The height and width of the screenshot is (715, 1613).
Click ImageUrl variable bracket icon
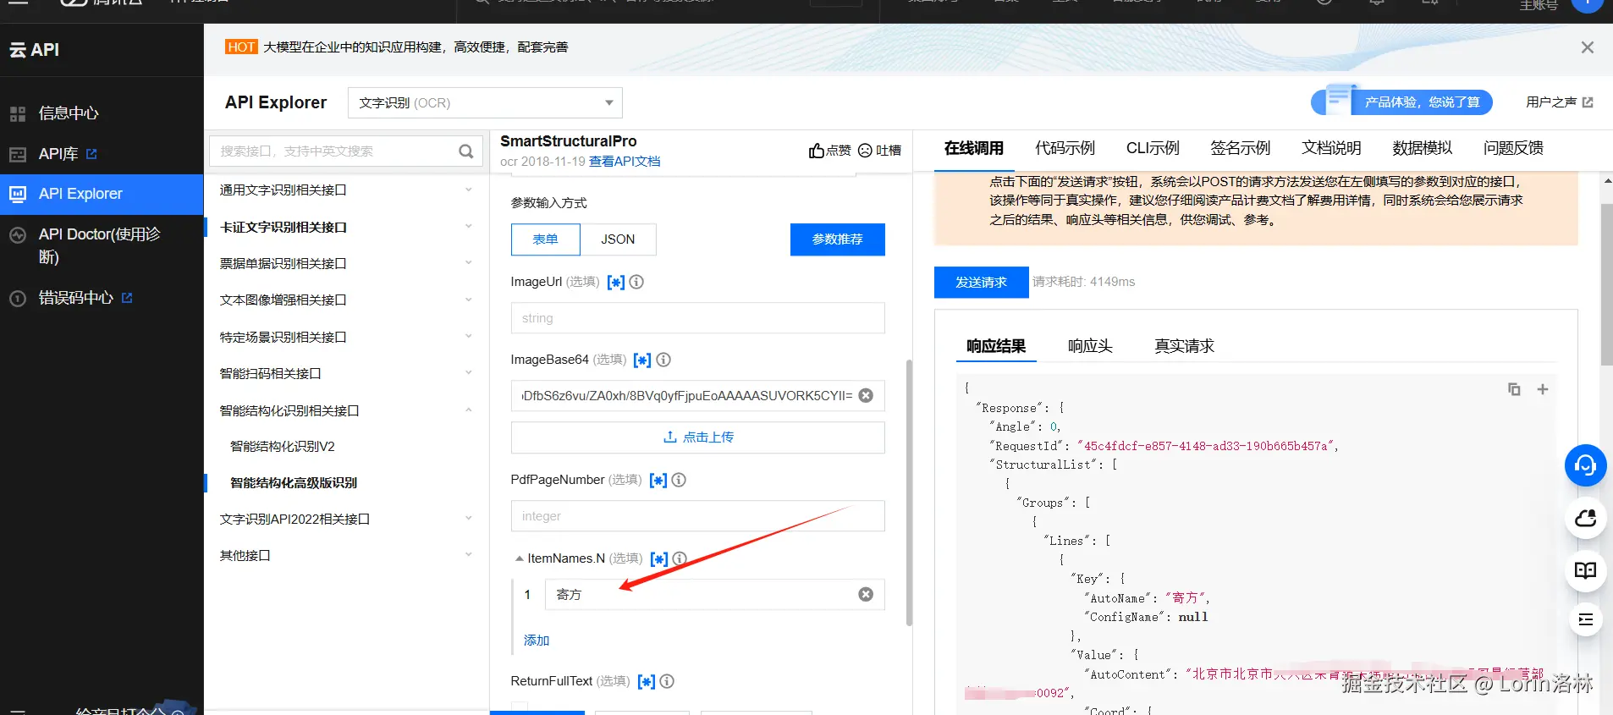click(616, 283)
